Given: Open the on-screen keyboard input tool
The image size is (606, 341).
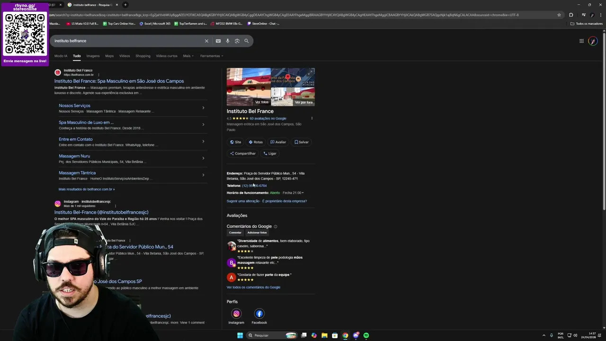Looking at the screenshot, I should (x=218, y=41).
